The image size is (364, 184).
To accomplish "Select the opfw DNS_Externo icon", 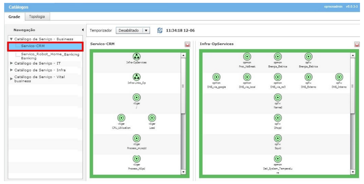I will (x=308, y=77).
